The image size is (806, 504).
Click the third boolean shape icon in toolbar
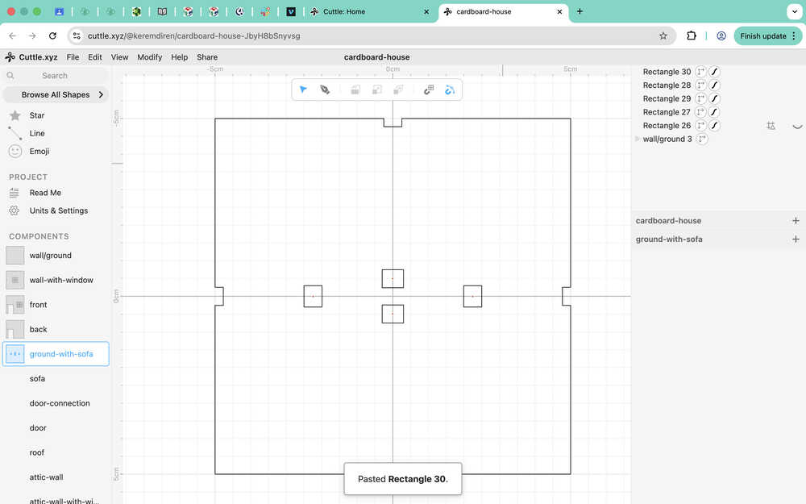[x=398, y=90]
